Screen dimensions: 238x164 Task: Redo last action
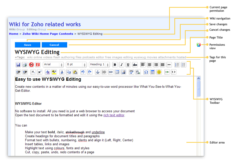click(90, 72)
